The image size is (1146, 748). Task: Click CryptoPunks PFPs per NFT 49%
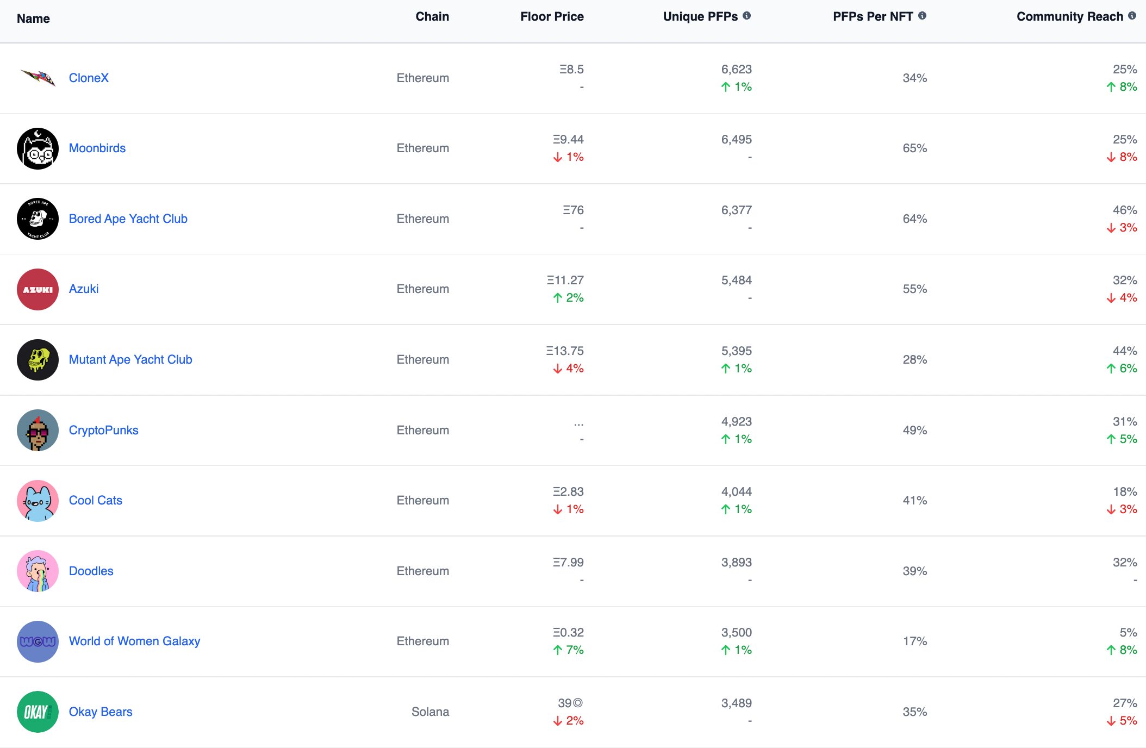(915, 430)
